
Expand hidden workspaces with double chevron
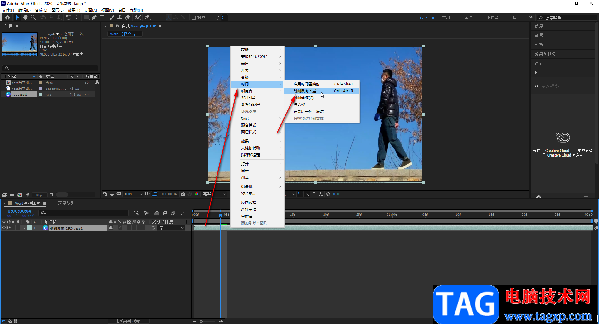531,17
